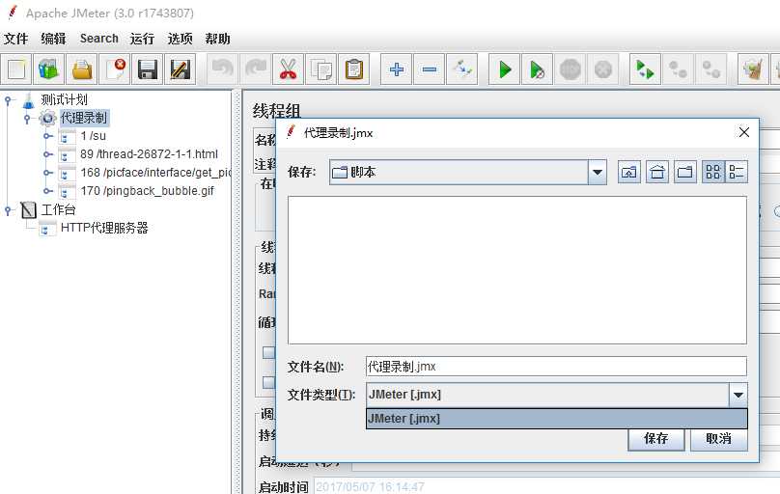Image resolution: width=780 pixels, height=494 pixels.
Task: Click the Shutdown test toolbar icon
Action: click(x=603, y=69)
